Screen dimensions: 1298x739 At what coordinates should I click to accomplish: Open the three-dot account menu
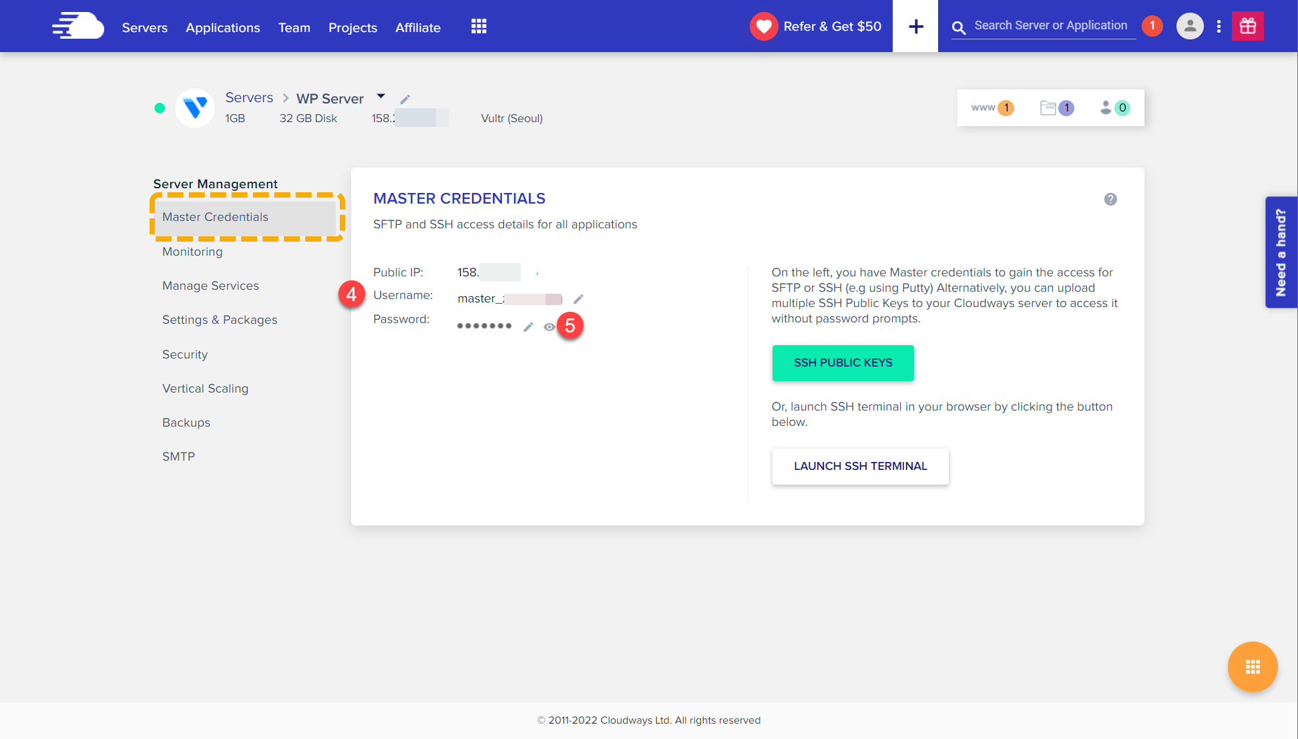[1219, 26]
